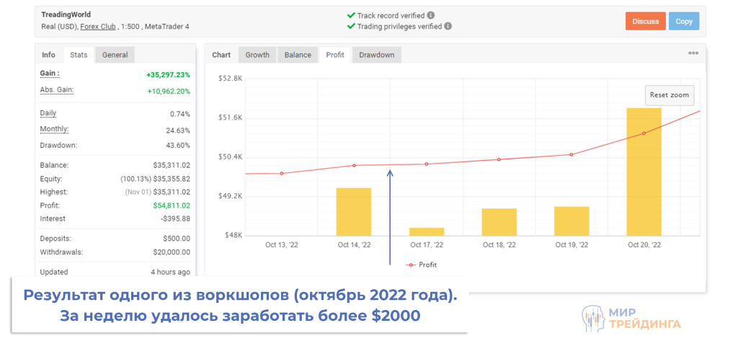This screenshot has height=341, width=738.
Task: Open the General tab
Action: 115,55
